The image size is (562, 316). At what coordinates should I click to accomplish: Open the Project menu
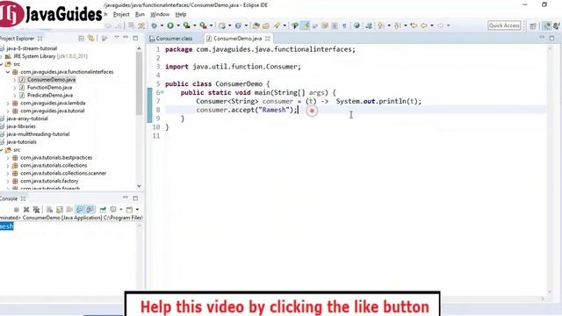tap(121, 14)
